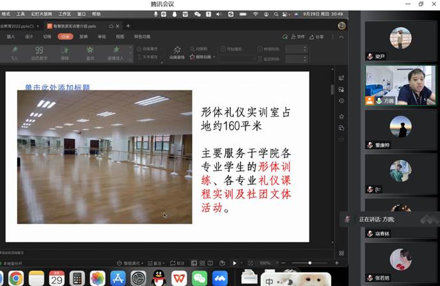This screenshot has height=286, width=440.
Task: Switch to the 设计 ribbon tab
Action: point(29,36)
